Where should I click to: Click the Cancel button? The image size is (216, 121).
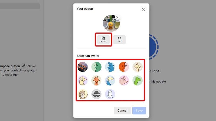point(122,111)
